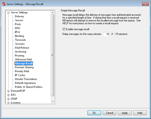Select Delivery in the settings tree
This screenshot has width=151, height=119.
click(x=19, y=16)
